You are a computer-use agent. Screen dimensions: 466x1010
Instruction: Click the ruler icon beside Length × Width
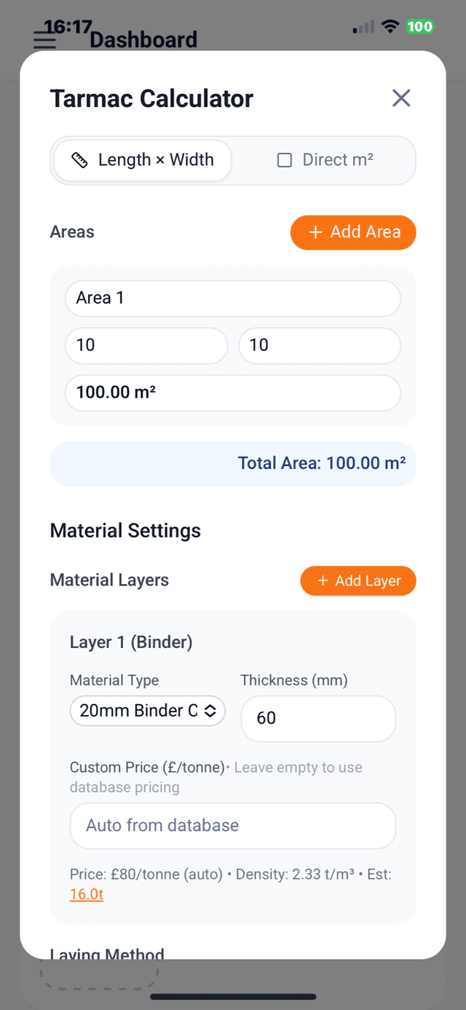tap(79, 159)
